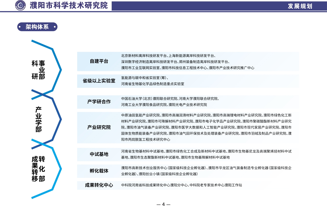Viewport: 327px width, 206px height.
Task: Select the 孵化载体 category heading
Action: (x=99, y=171)
